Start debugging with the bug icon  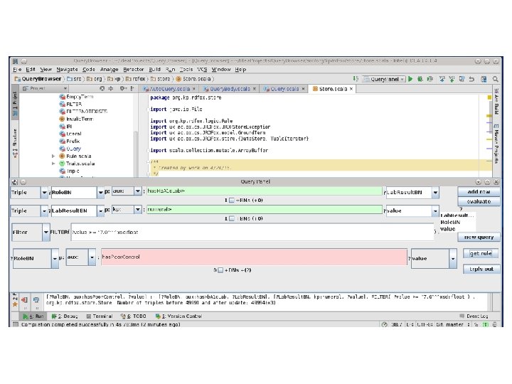(x=420, y=79)
